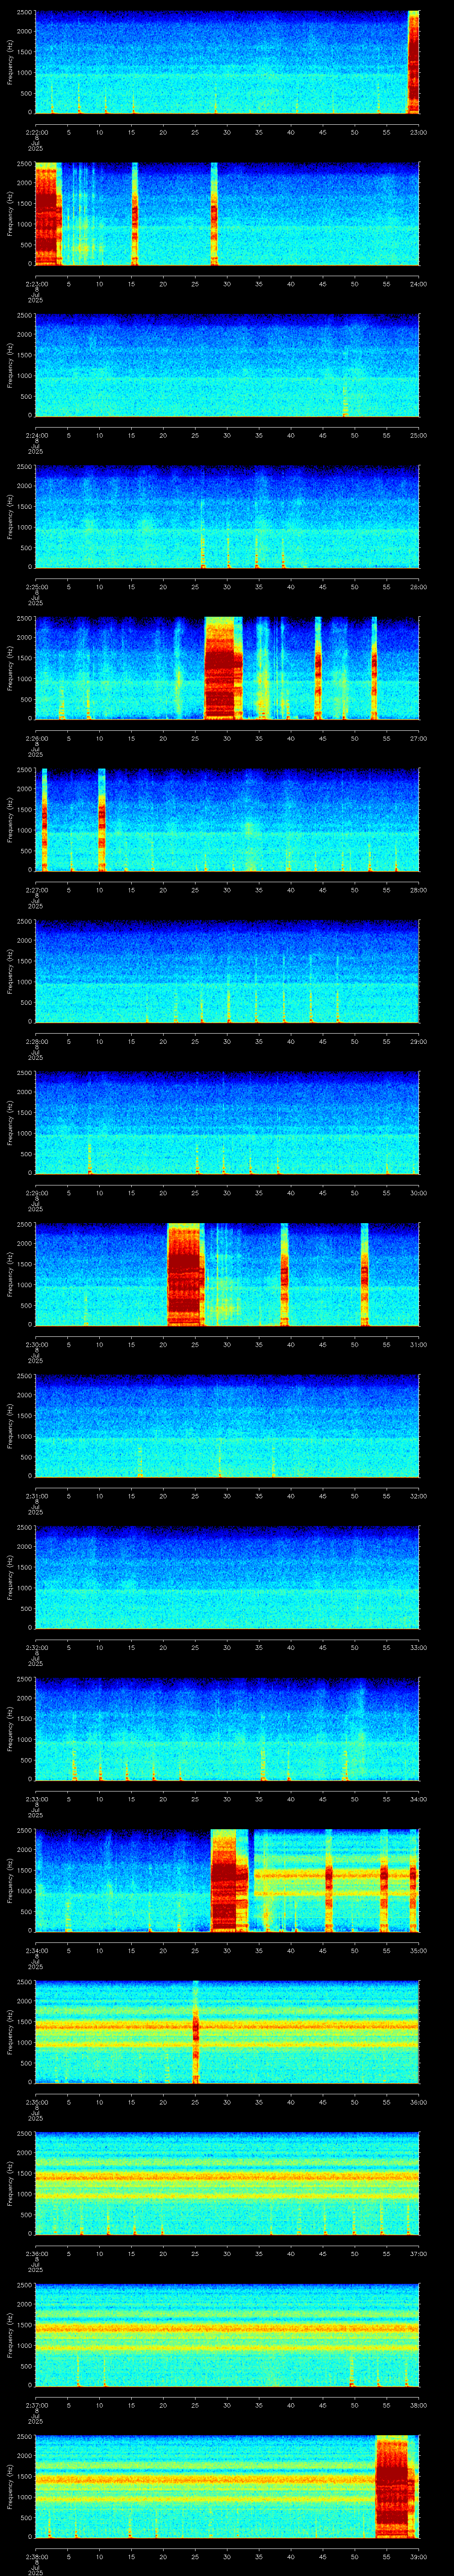Open the spectrogram panel starting at 2:36:00

point(227,2184)
